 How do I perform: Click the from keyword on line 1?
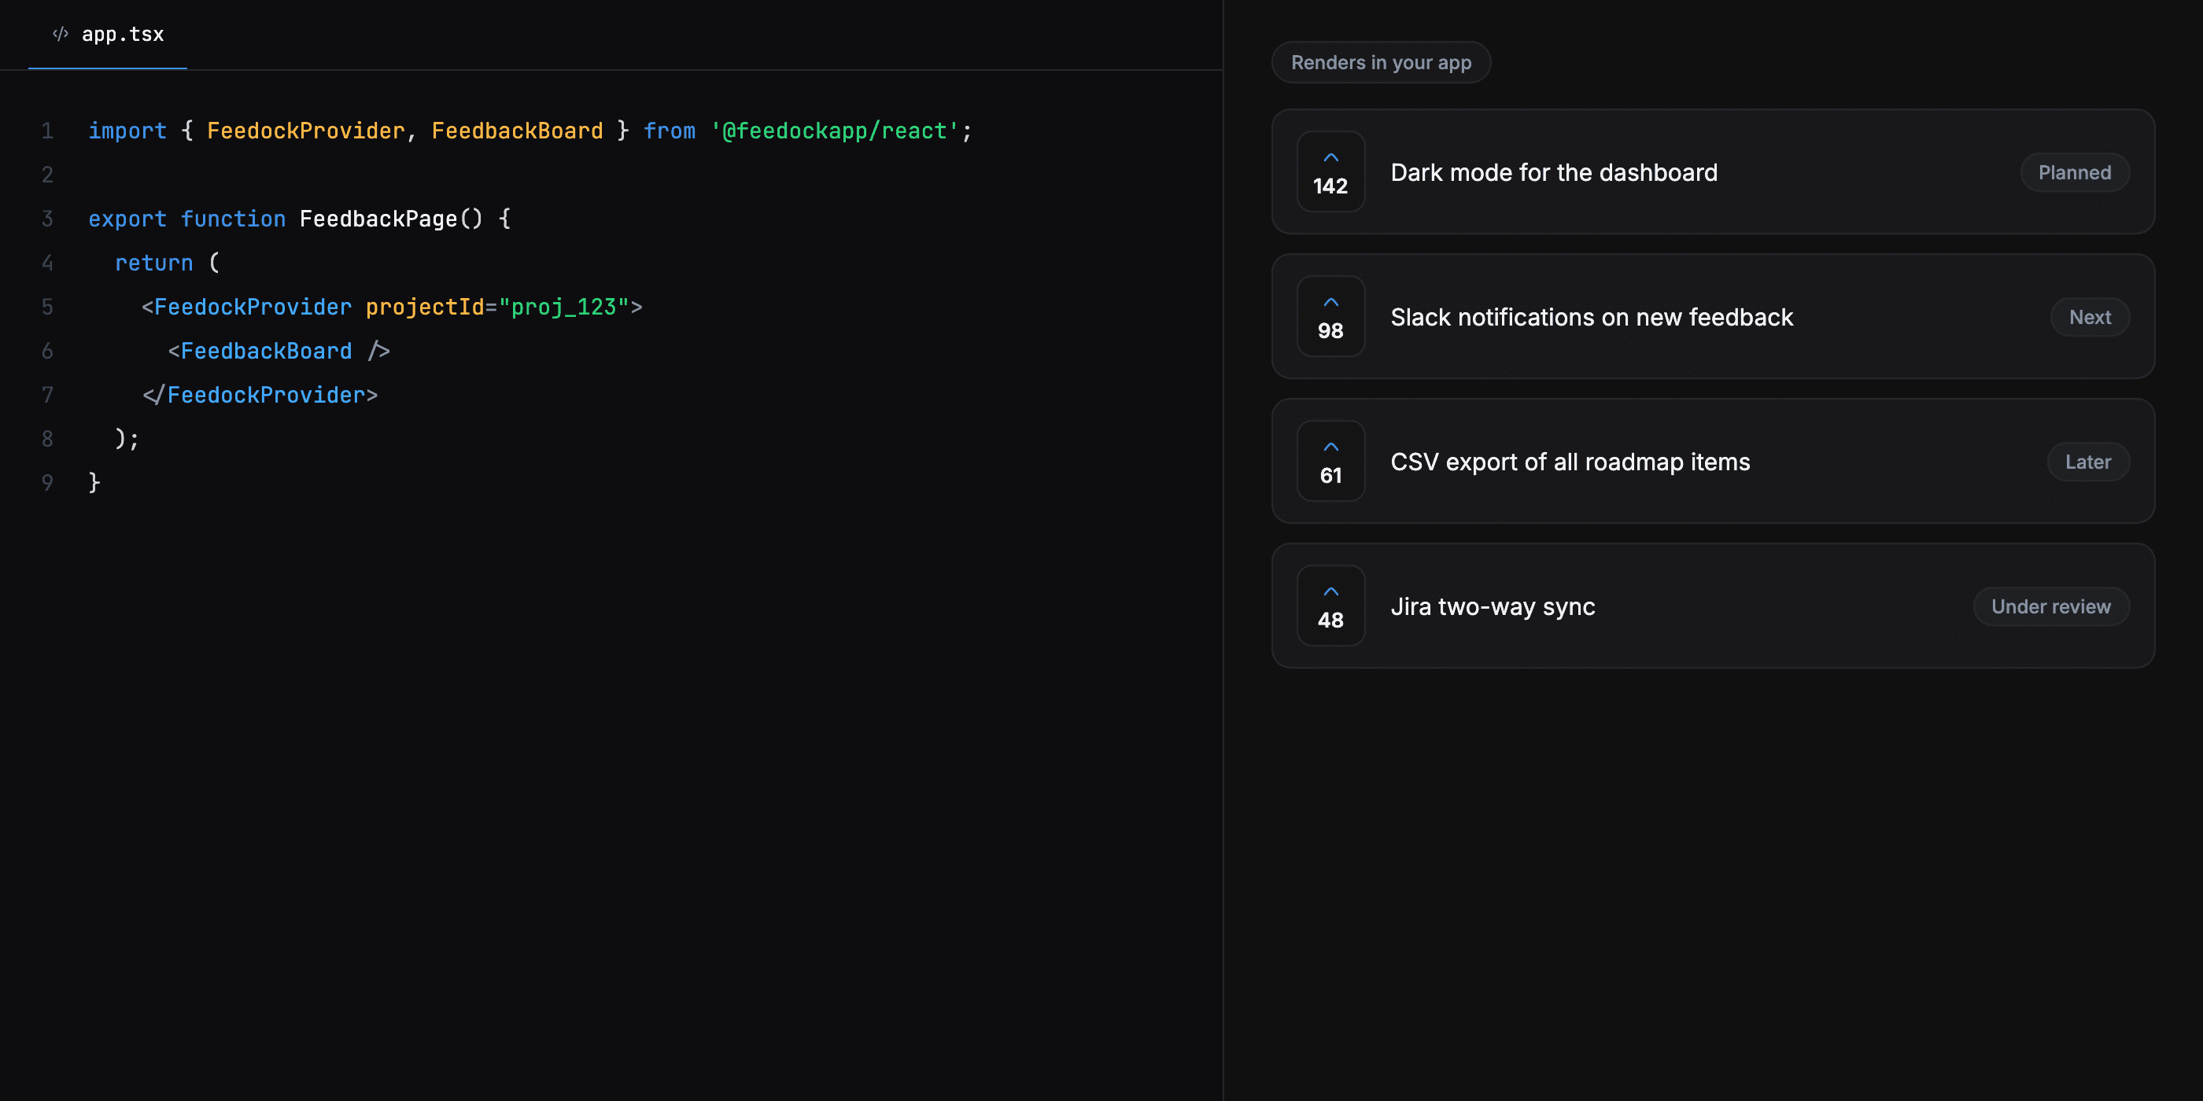(670, 131)
